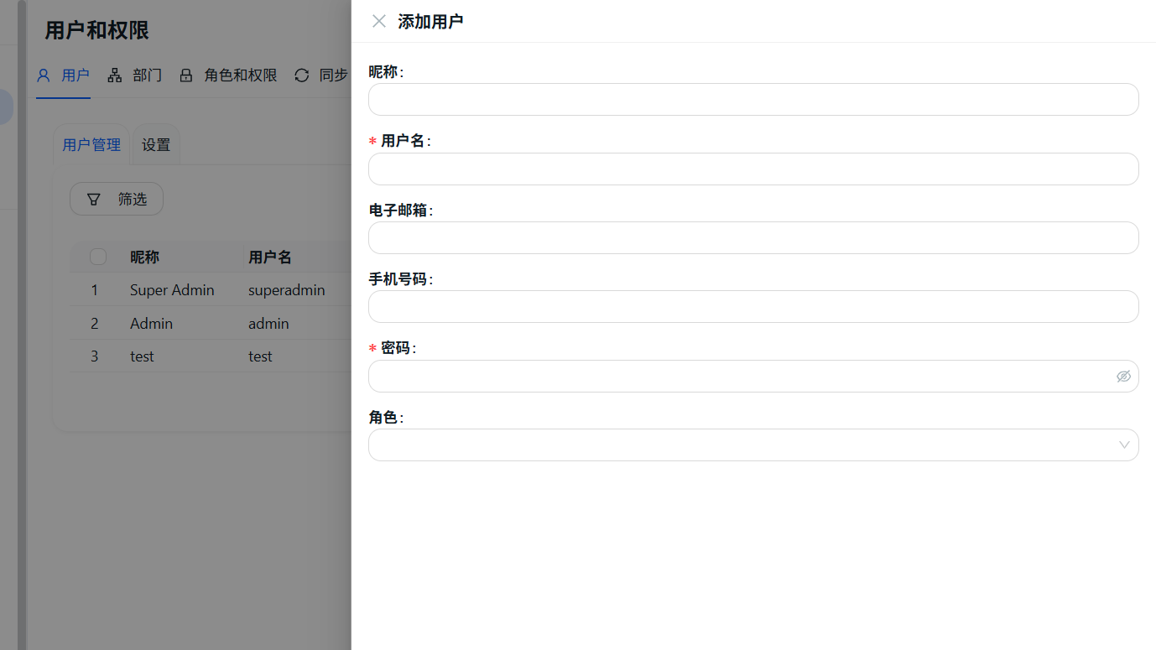The image size is (1156, 650).
Task: Focus the 用户名 input field
Action: click(x=753, y=169)
